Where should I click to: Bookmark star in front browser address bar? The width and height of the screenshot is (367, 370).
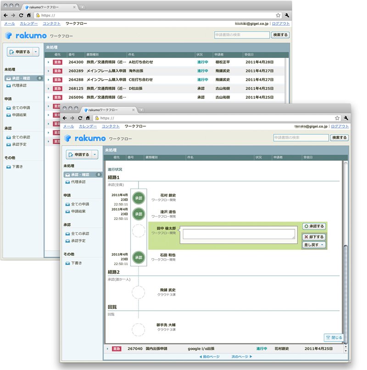coord(337,118)
